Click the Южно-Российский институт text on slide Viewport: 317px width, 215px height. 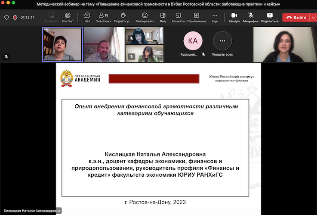[x=231, y=78]
